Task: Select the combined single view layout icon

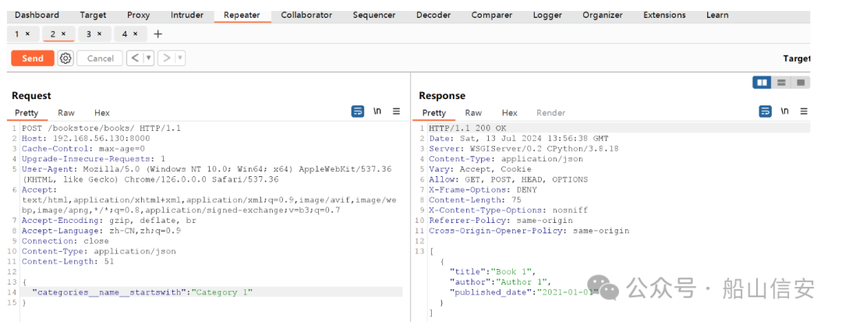Action: pos(801,83)
